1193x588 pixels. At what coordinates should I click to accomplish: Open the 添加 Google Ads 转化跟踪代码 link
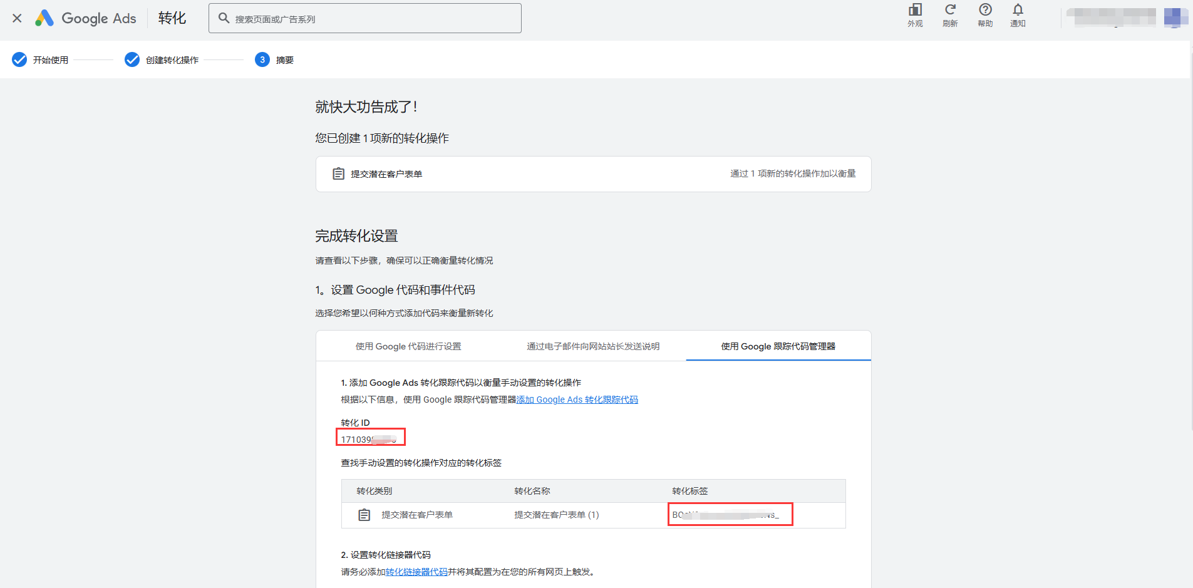pyautogui.click(x=577, y=400)
